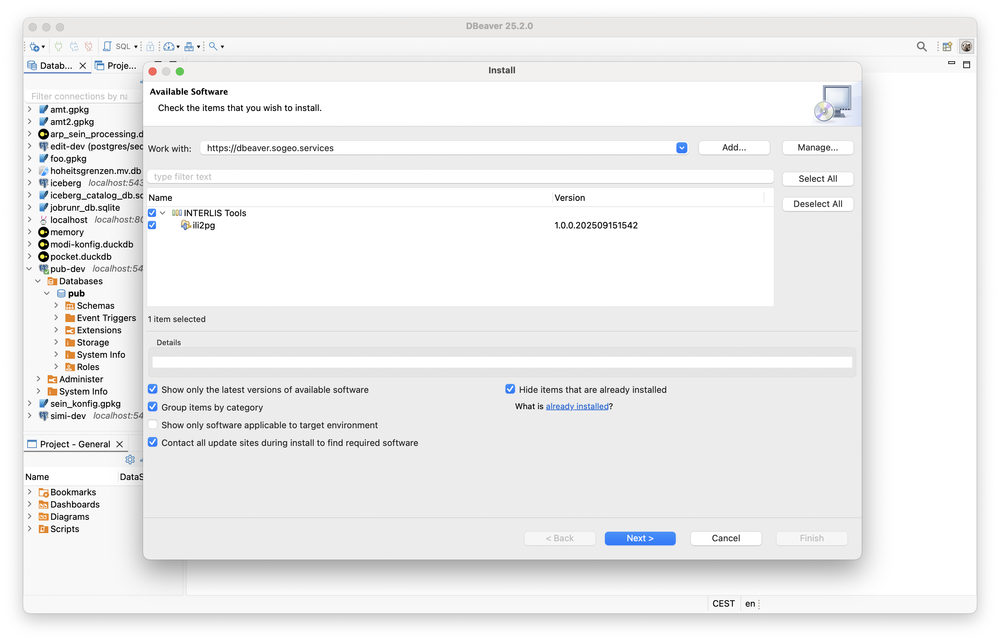
Task: Open the Work with site dropdown
Action: point(682,148)
